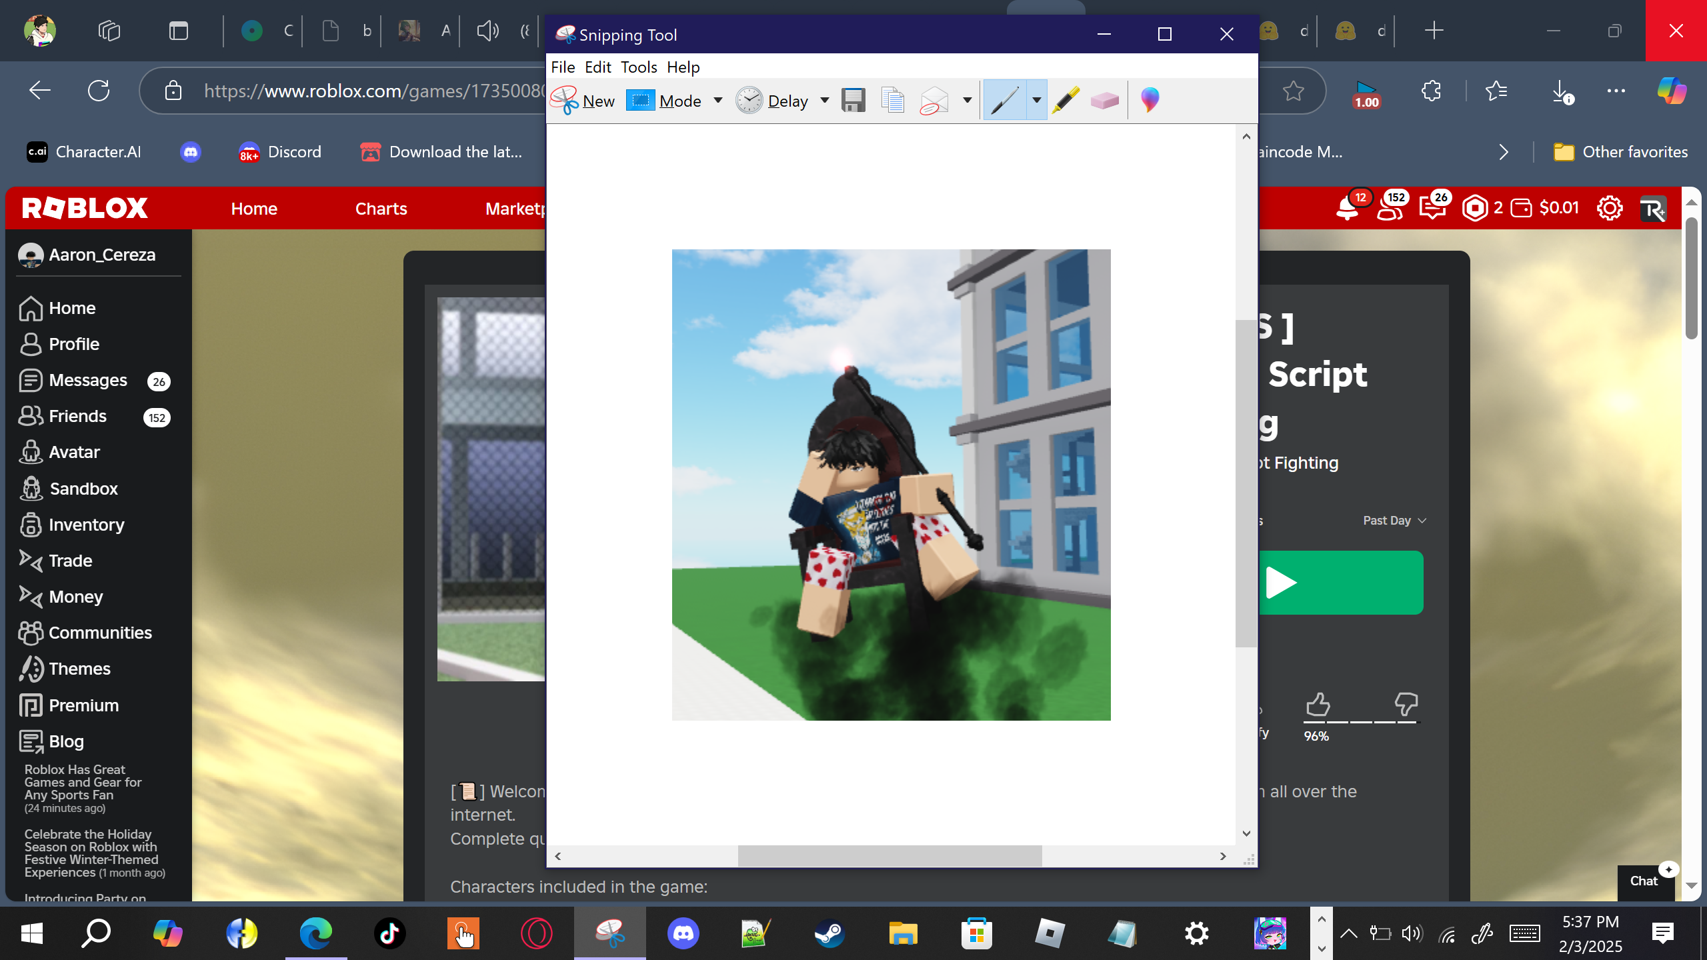Open the Past Day dropdown
This screenshot has width=1707, height=960.
(x=1394, y=521)
